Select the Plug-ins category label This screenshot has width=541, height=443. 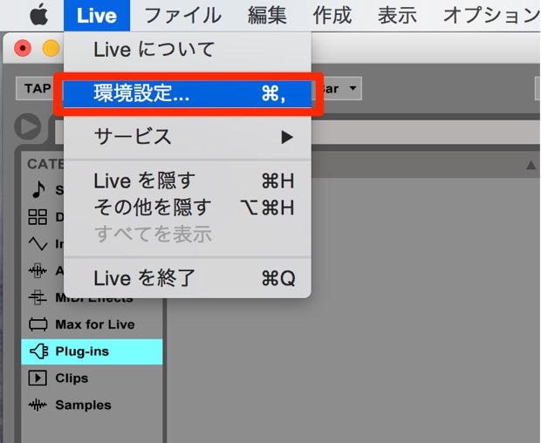pos(82,351)
